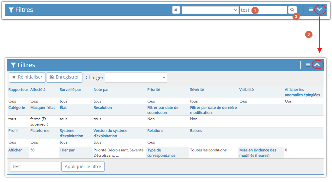
Task: Click the Balises filter link
Action: 196,131
